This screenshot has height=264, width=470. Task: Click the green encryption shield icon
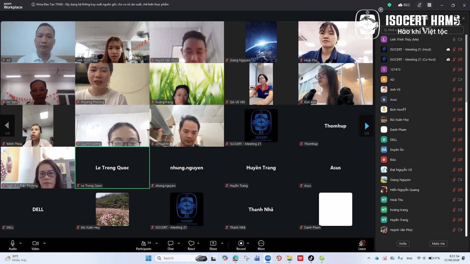pos(390,5)
